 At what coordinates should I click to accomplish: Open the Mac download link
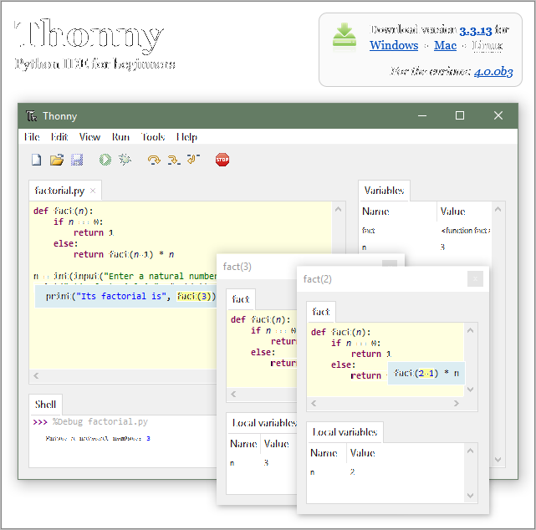coord(445,45)
